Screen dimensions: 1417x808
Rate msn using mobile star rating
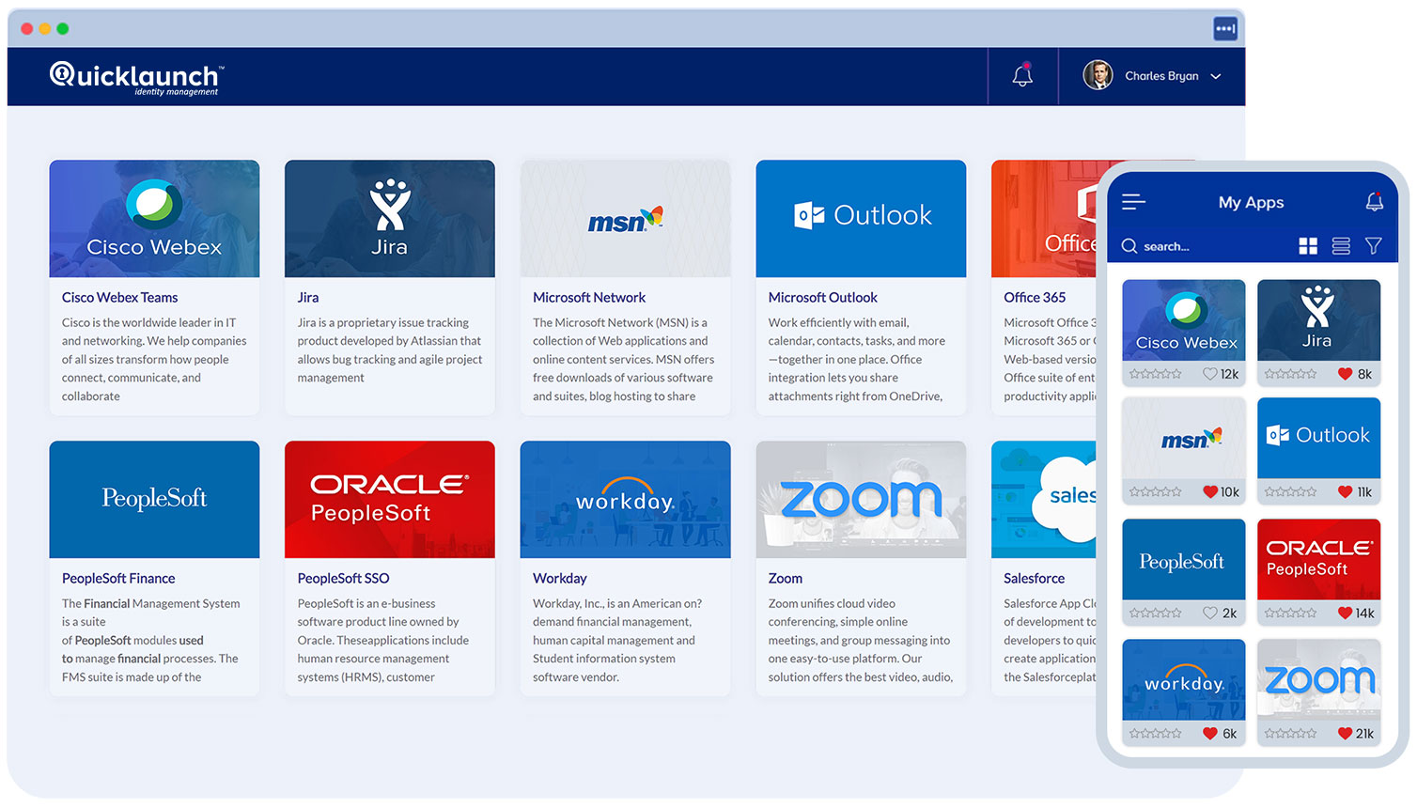tap(1156, 491)
